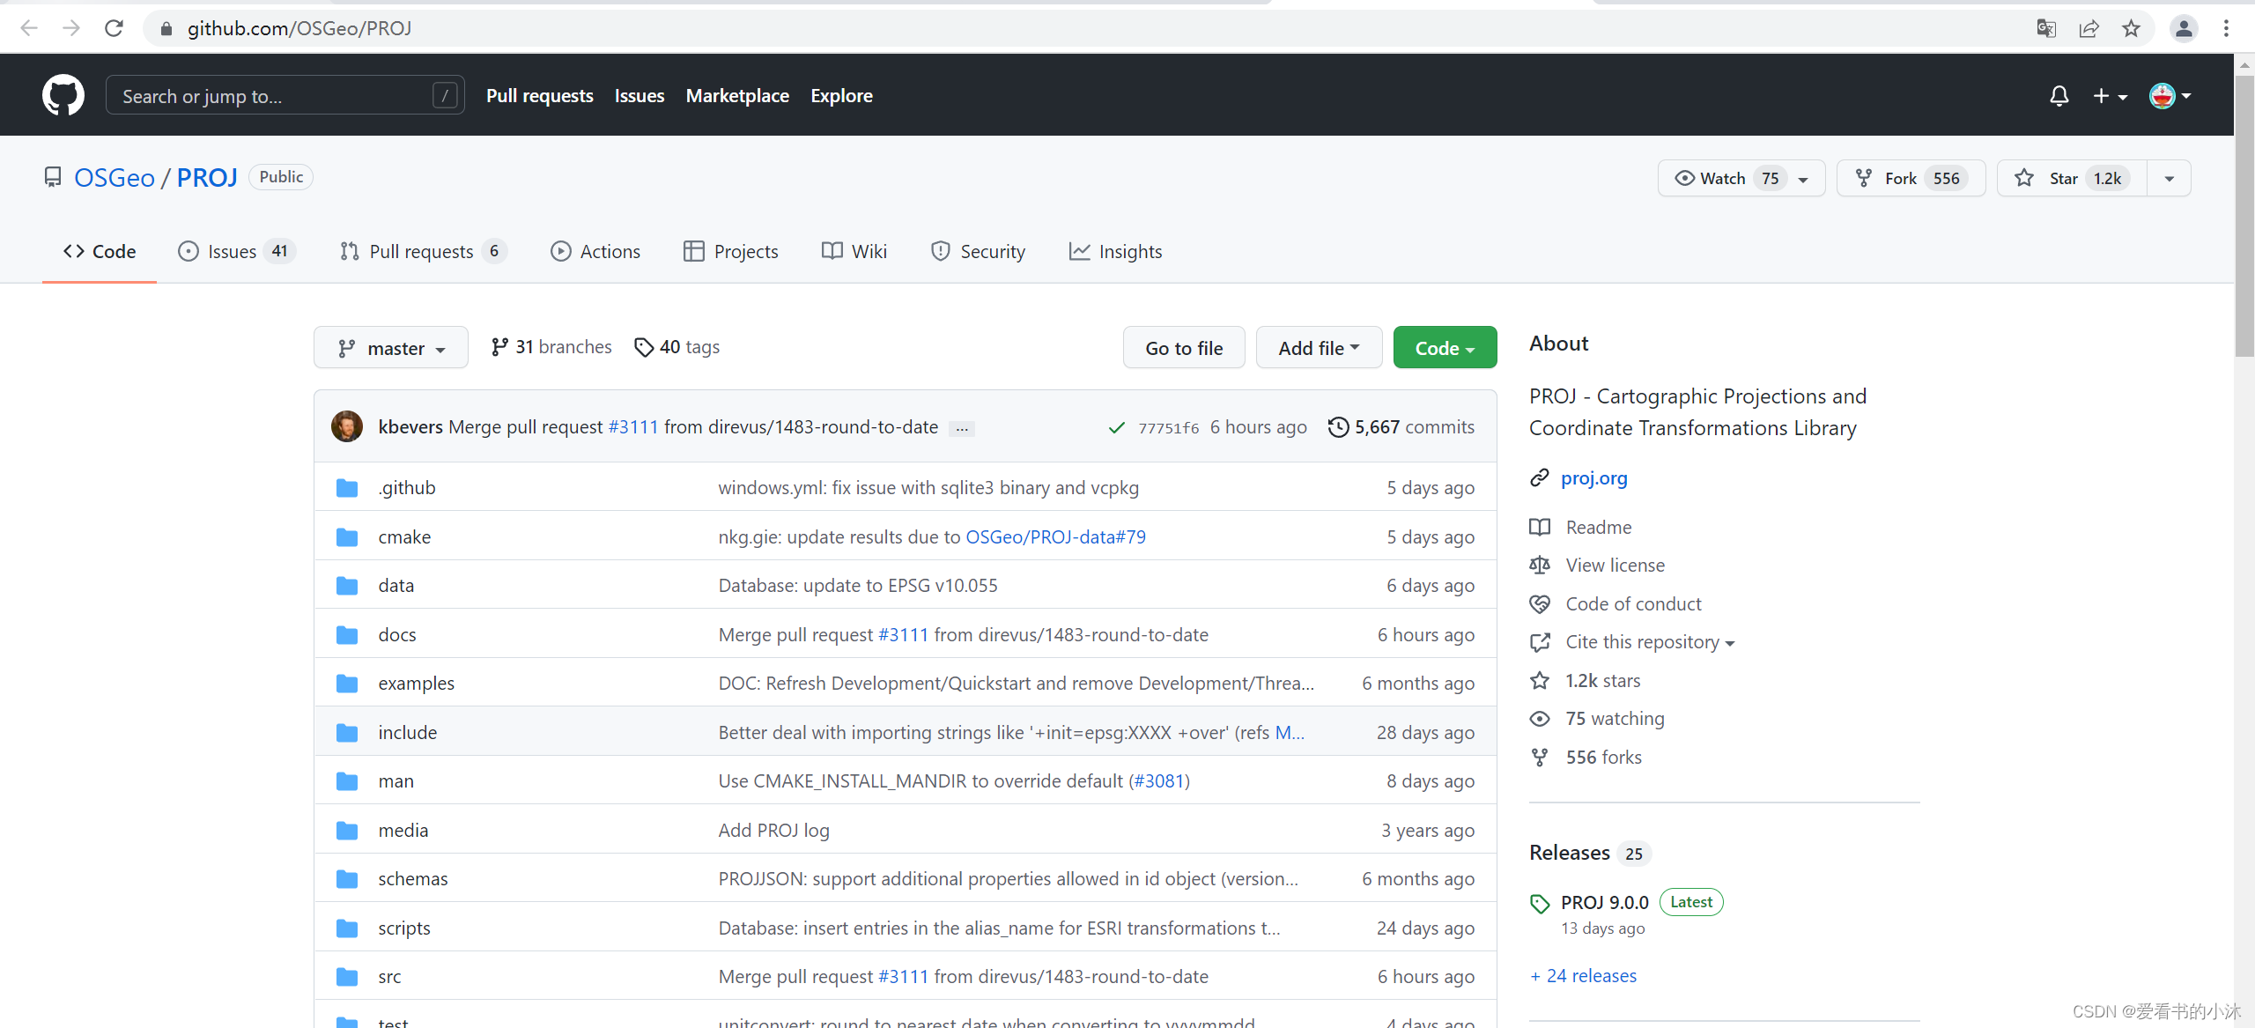
Task: Open Add file dropdown
Action: coord(1319,348)
